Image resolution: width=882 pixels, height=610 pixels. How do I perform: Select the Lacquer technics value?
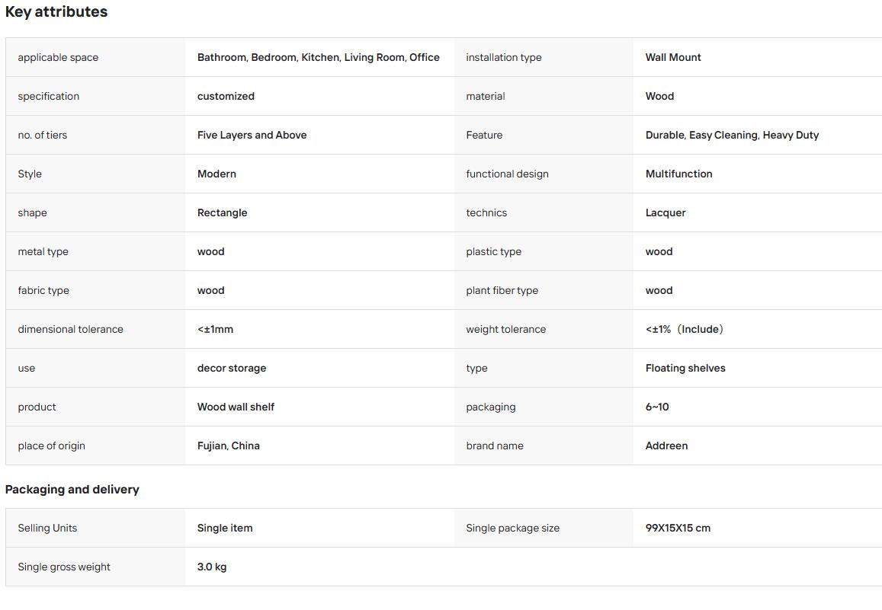666,213
